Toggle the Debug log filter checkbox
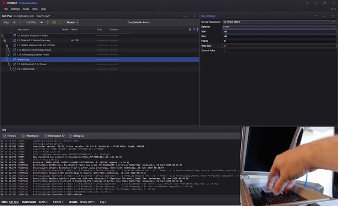This screenshot has width=338, height=206. click(70, 136)
